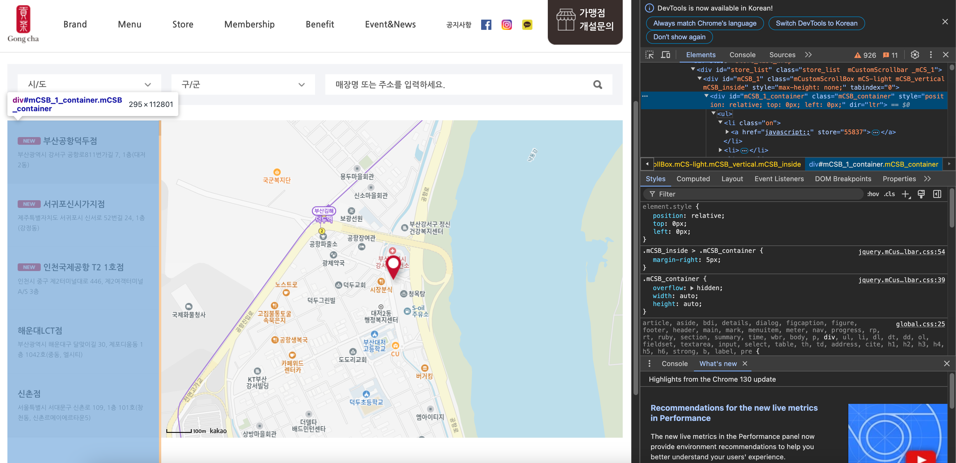Expand the overflow hidden shorthand triangle

[x=692, y=288]
